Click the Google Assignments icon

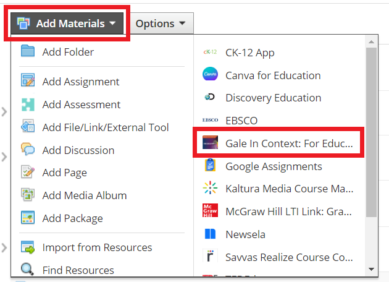[x=210, y=166]
